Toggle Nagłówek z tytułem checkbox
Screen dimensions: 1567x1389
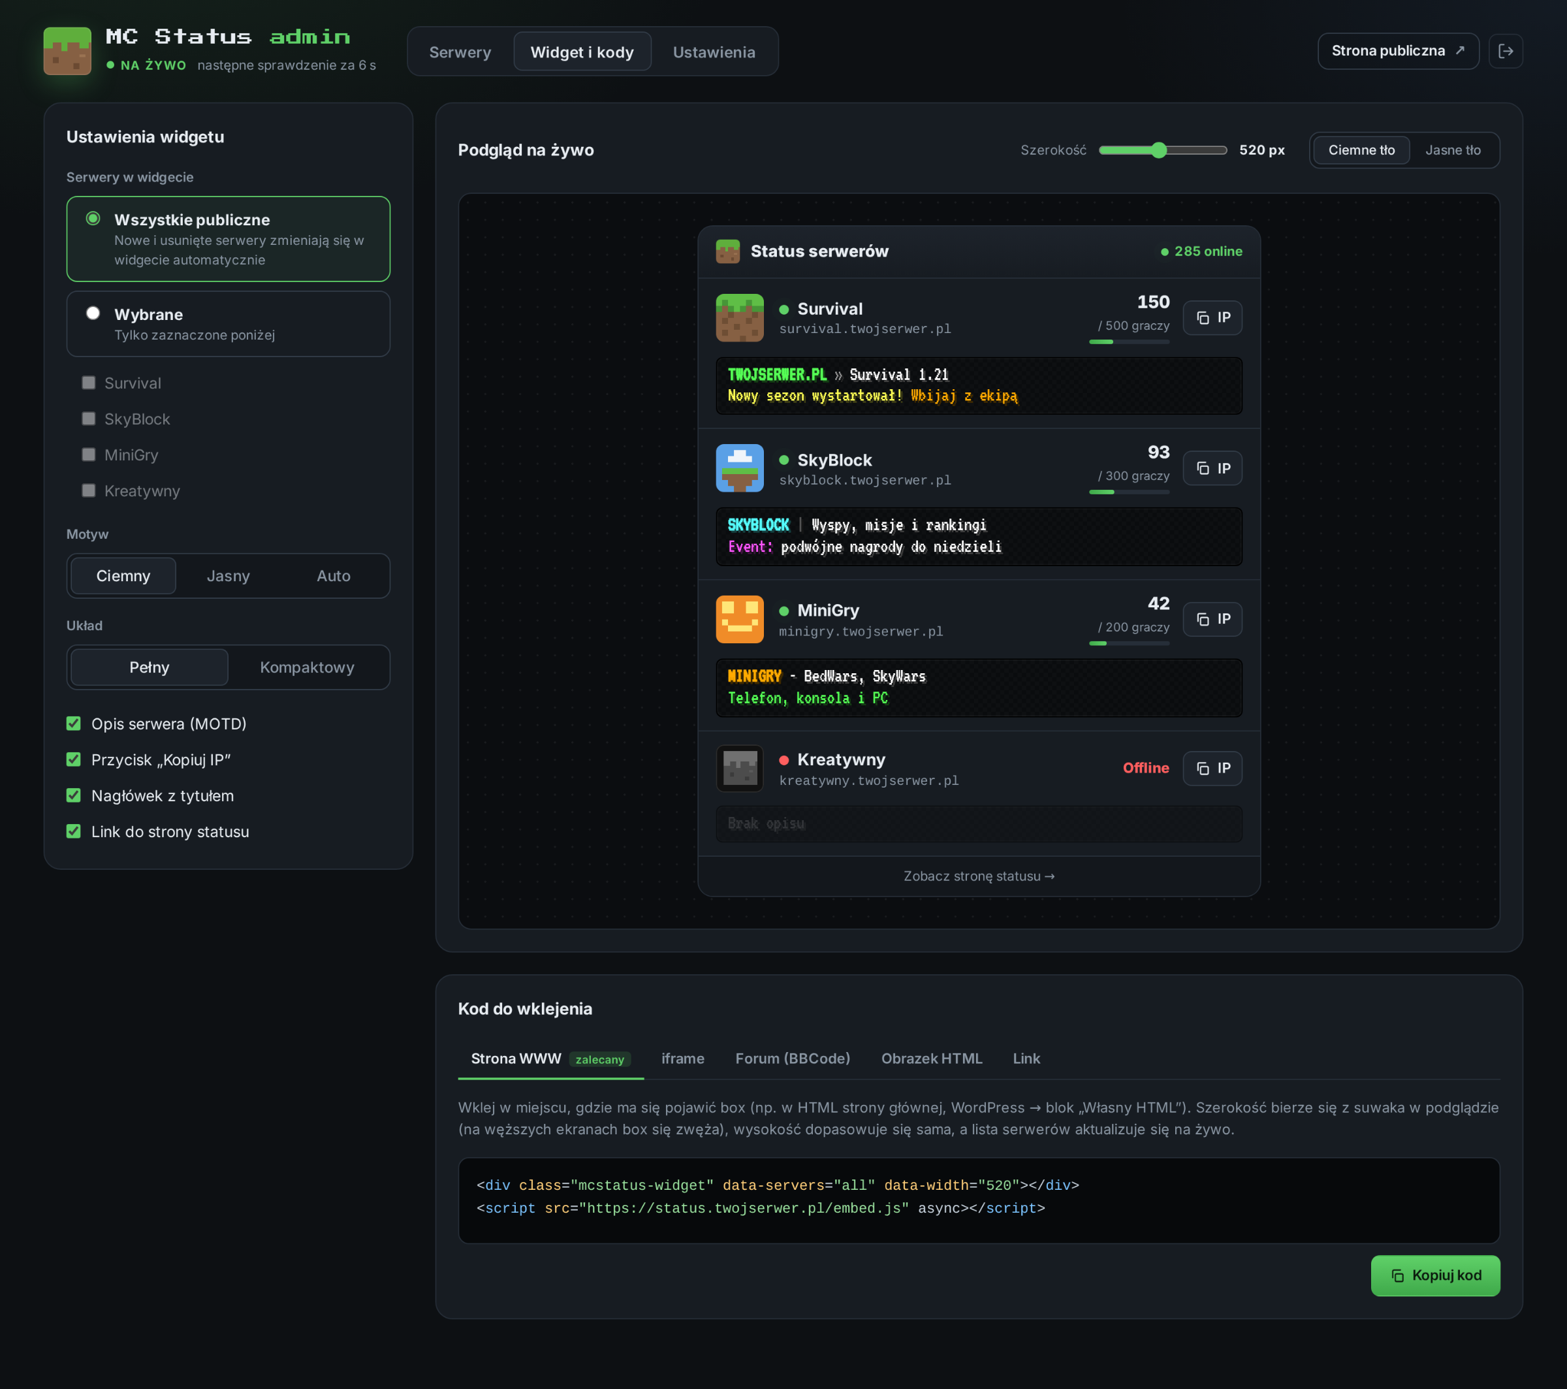(74, 795)
